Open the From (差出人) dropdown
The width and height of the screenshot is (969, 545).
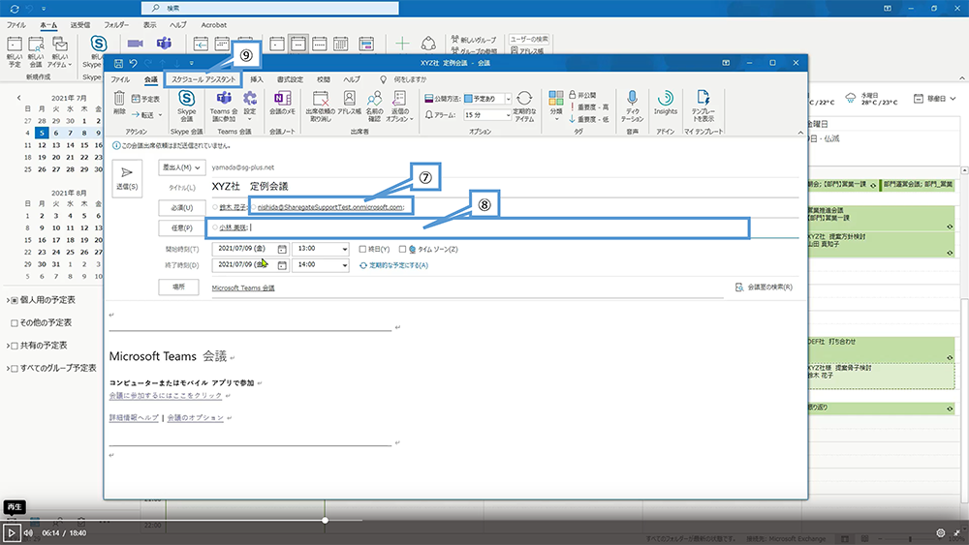pos(182,167)
